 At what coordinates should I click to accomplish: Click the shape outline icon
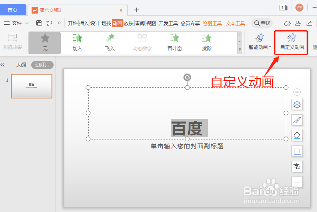(297, 151)
